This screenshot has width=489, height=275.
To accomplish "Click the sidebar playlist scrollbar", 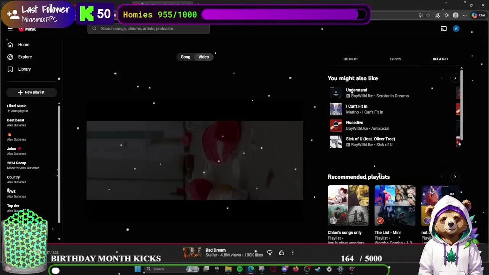I will 59,164.
